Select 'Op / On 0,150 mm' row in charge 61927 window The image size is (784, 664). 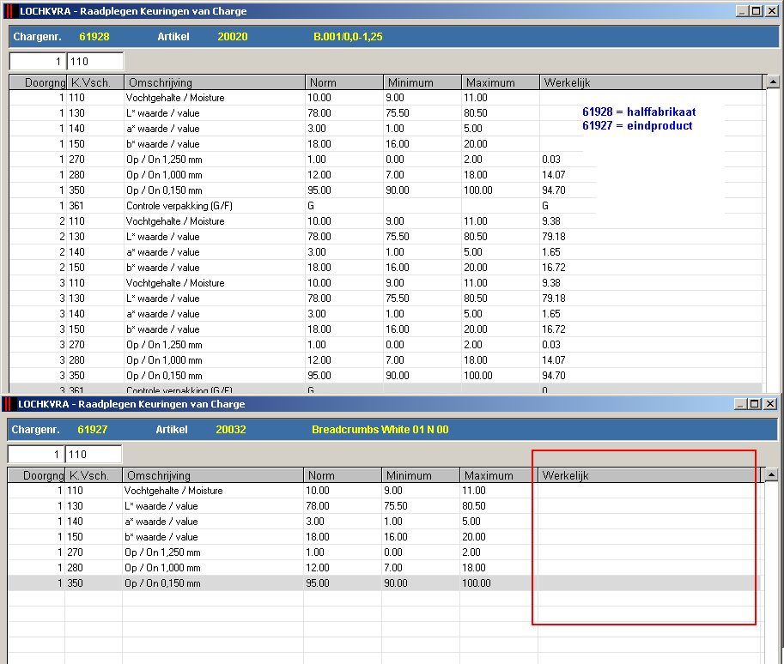[x=384, y=583]
